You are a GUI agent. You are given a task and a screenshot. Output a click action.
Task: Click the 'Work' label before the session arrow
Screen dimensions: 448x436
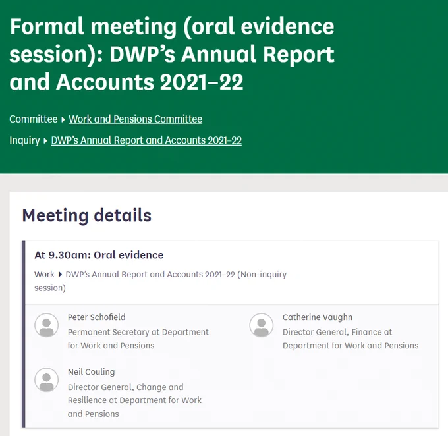click(44, 274)
